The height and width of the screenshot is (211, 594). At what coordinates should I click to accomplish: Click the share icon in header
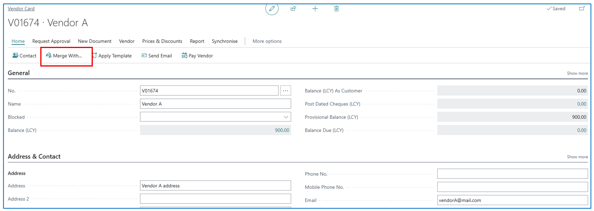coord(293,9)
